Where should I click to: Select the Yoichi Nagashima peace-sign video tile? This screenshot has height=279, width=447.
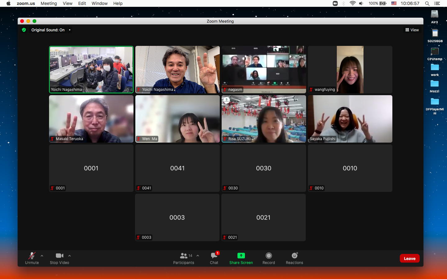178,69
